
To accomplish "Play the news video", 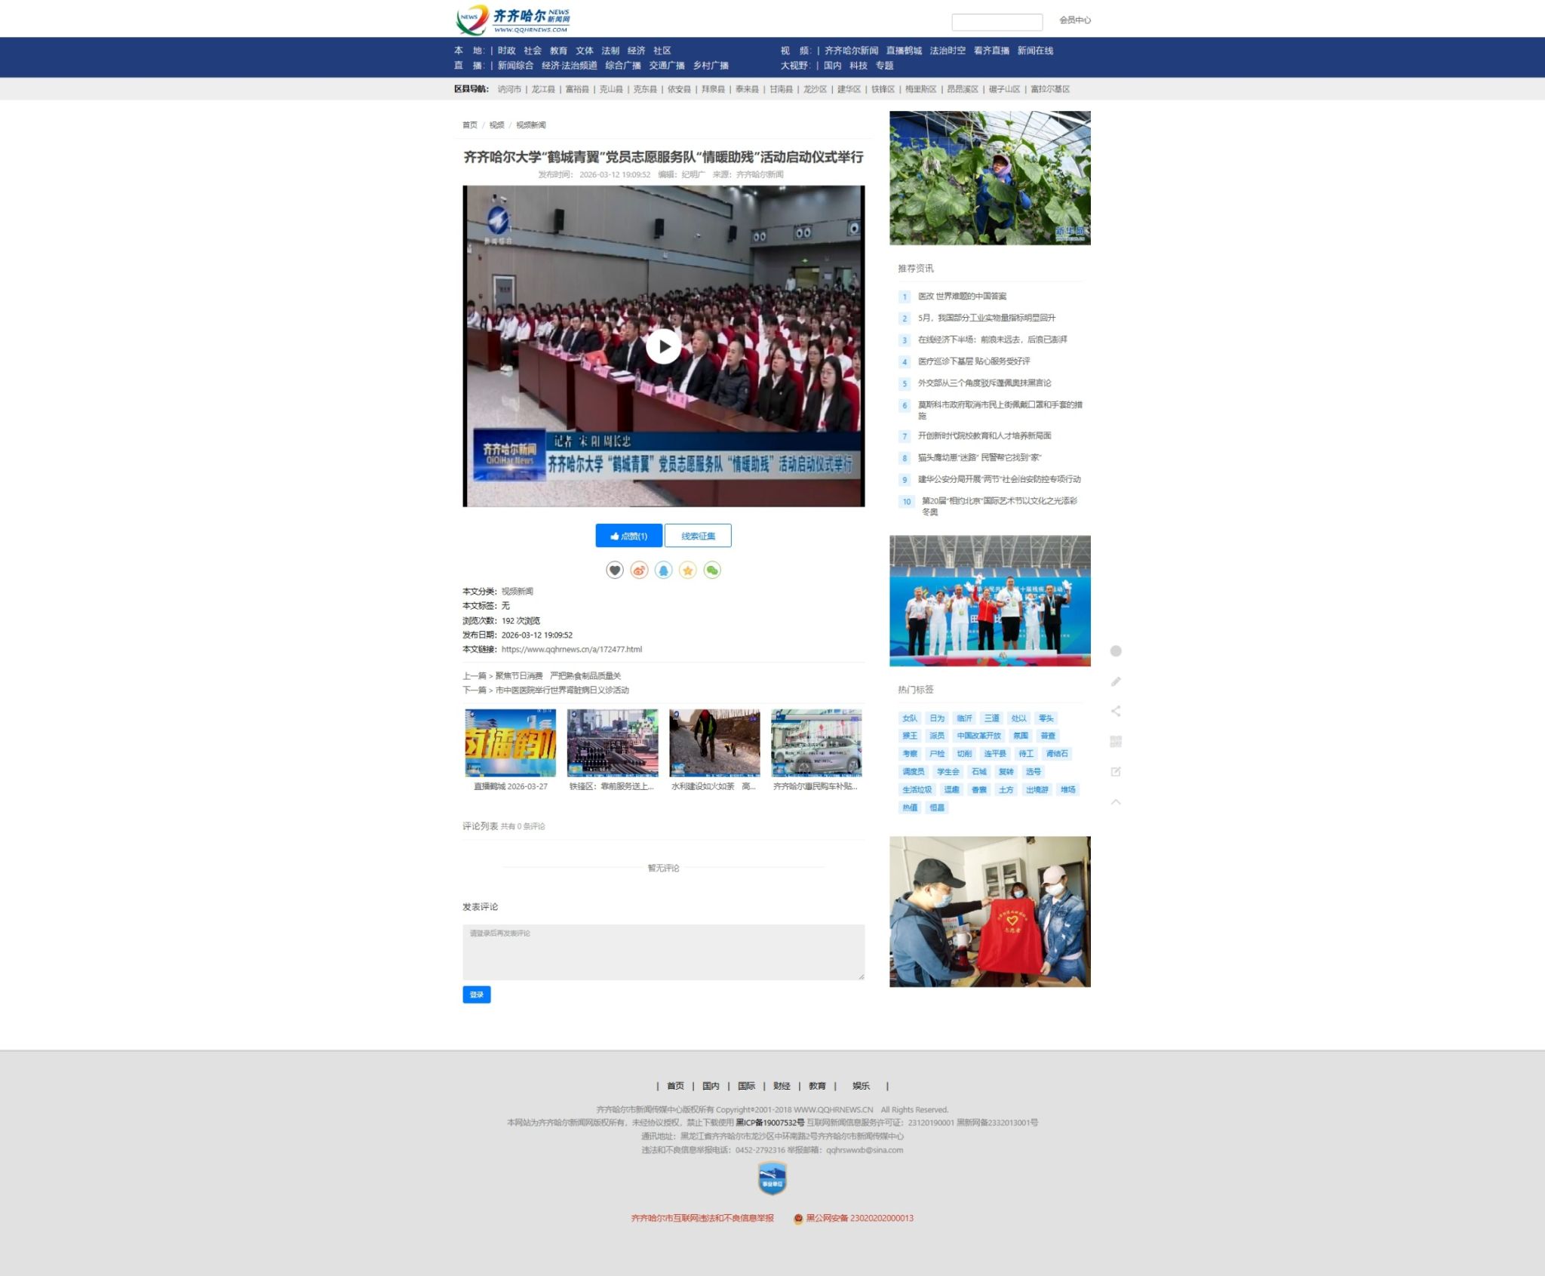I will tap(663, 346).
